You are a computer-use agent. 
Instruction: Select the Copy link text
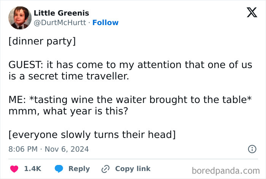pyautogui.click(x=133, y=169)
